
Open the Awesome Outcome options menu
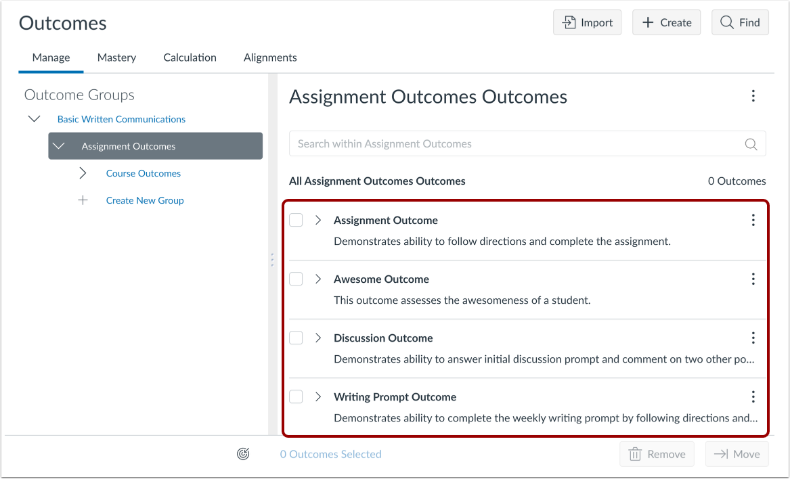[753, 278]
